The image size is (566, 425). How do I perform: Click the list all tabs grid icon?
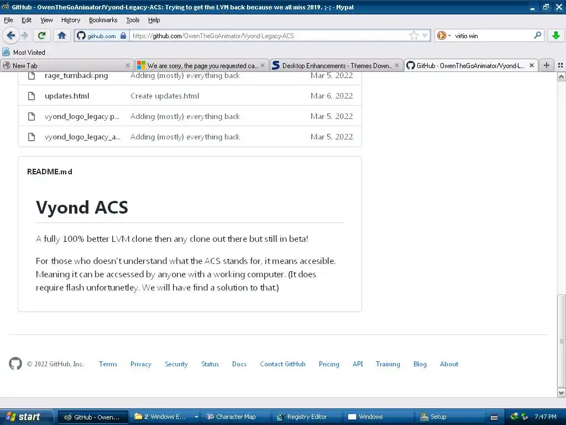[560, 65]
